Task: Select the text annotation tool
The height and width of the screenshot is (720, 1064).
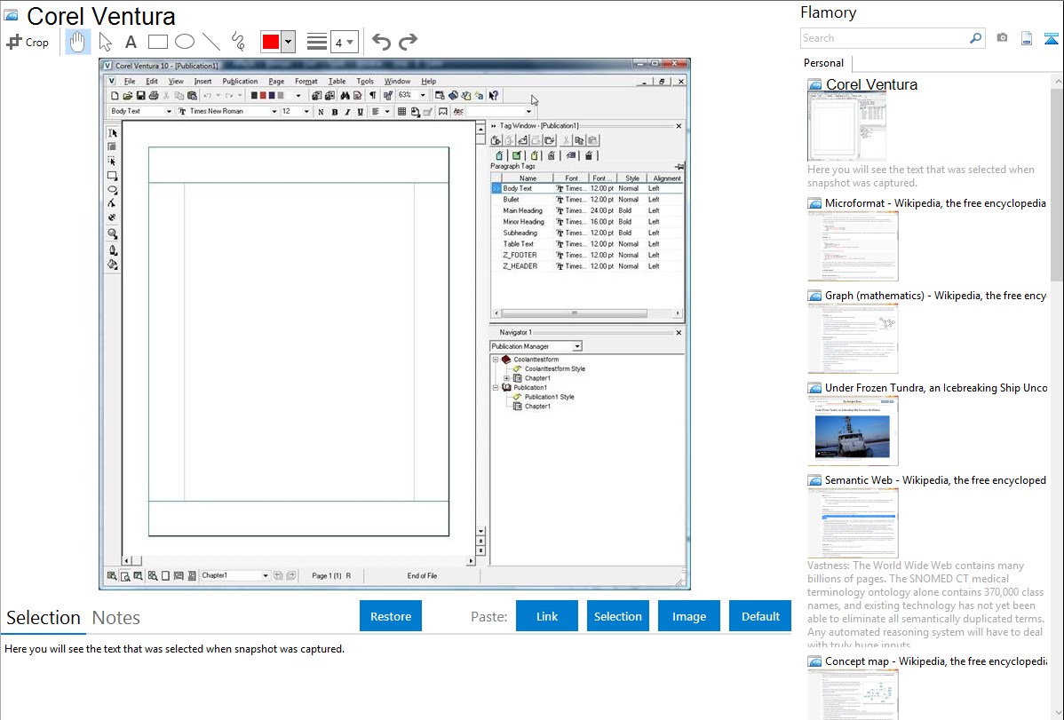Action: pos(131,42)
